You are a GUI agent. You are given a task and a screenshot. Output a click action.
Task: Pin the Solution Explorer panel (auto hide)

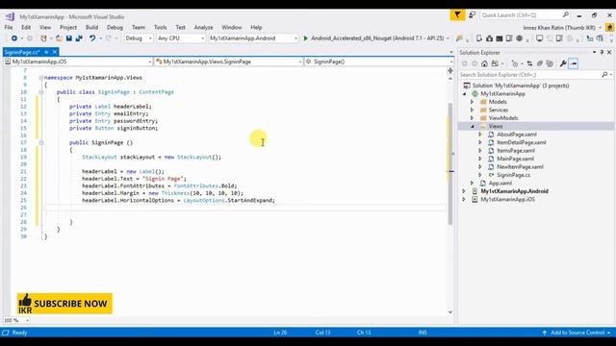click(602, 52)
